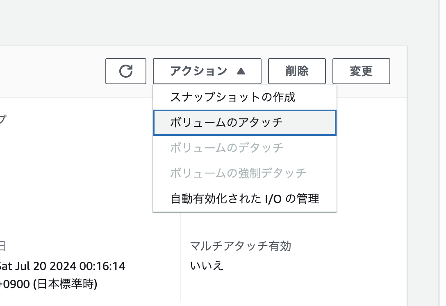Click the triangle arrow beside アクション
The height and width of the screenshot is (306, 446).
point(241,71)
